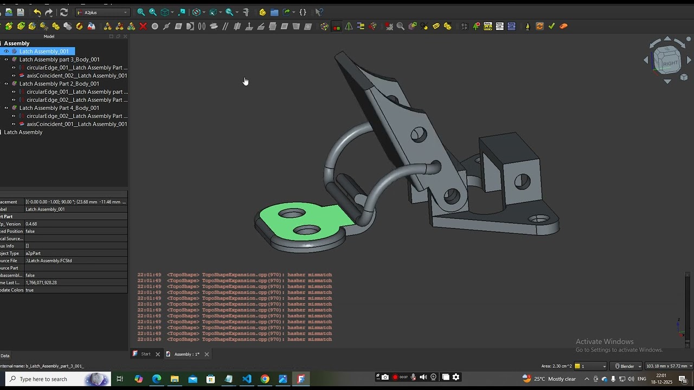Click the macro braces icon

pyautogui.click(x=303, y=12)
